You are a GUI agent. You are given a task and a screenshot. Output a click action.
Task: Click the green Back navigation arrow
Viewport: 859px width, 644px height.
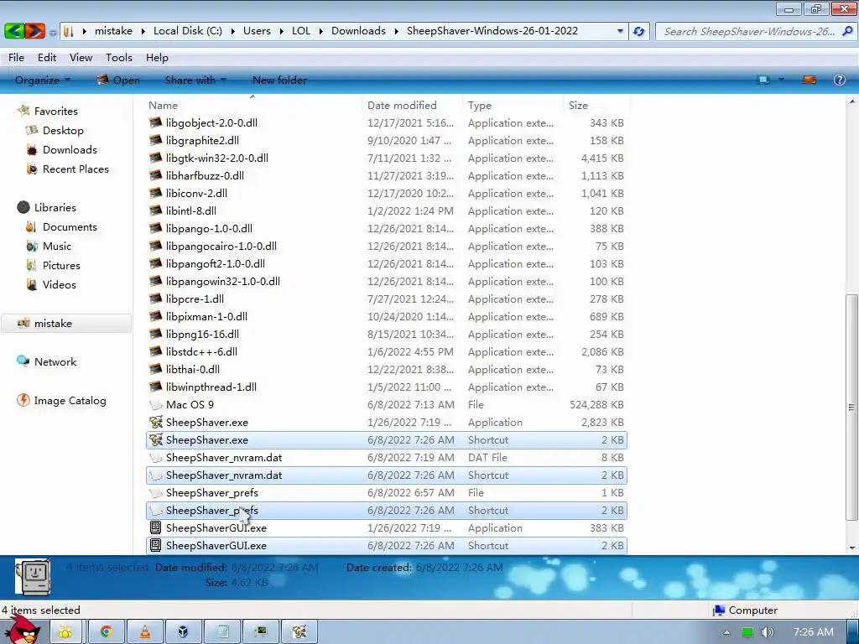coord(14,31)
